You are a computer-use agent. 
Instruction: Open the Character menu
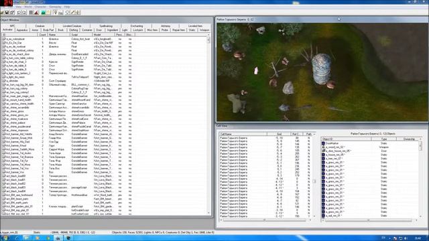(x=40, y=7)
